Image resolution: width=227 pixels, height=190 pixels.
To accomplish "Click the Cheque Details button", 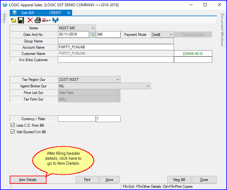I will tap(193, 35).
